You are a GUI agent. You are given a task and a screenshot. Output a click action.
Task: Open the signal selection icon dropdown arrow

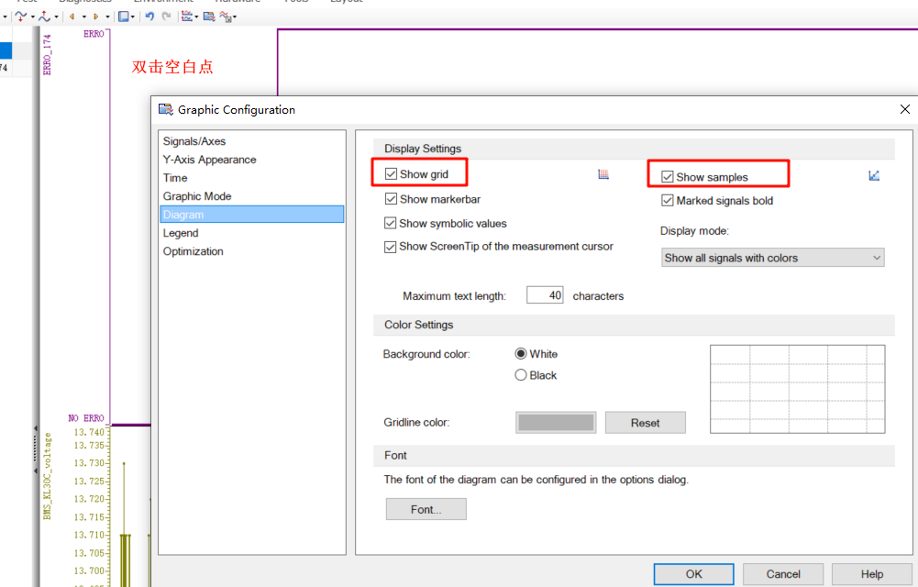[x=235, y=17]
